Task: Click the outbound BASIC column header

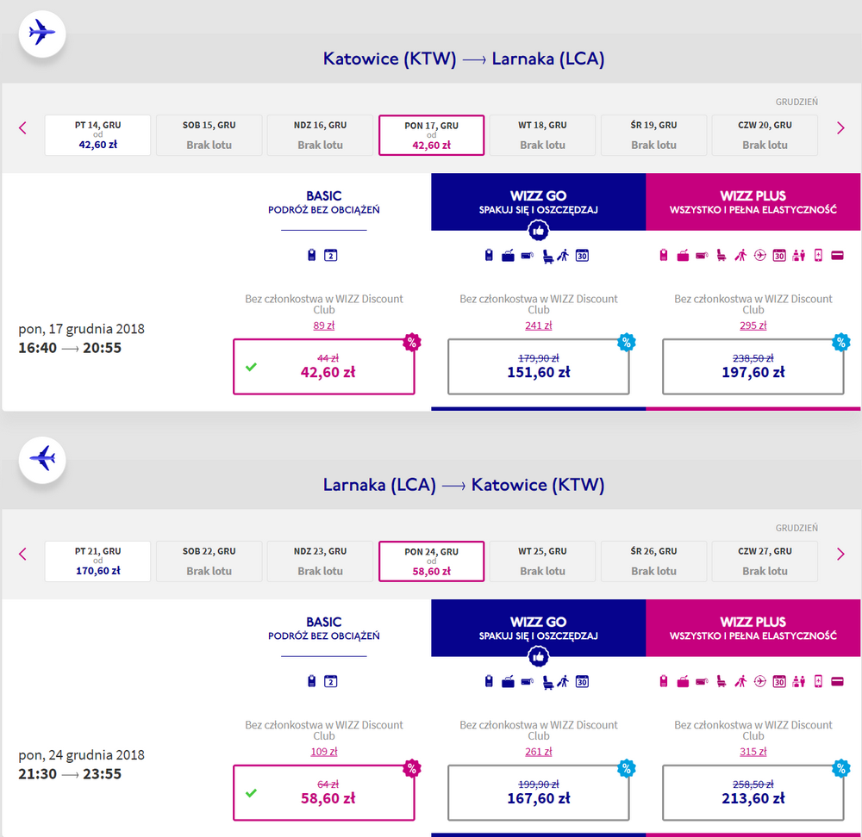Action: tap(324, 202)
